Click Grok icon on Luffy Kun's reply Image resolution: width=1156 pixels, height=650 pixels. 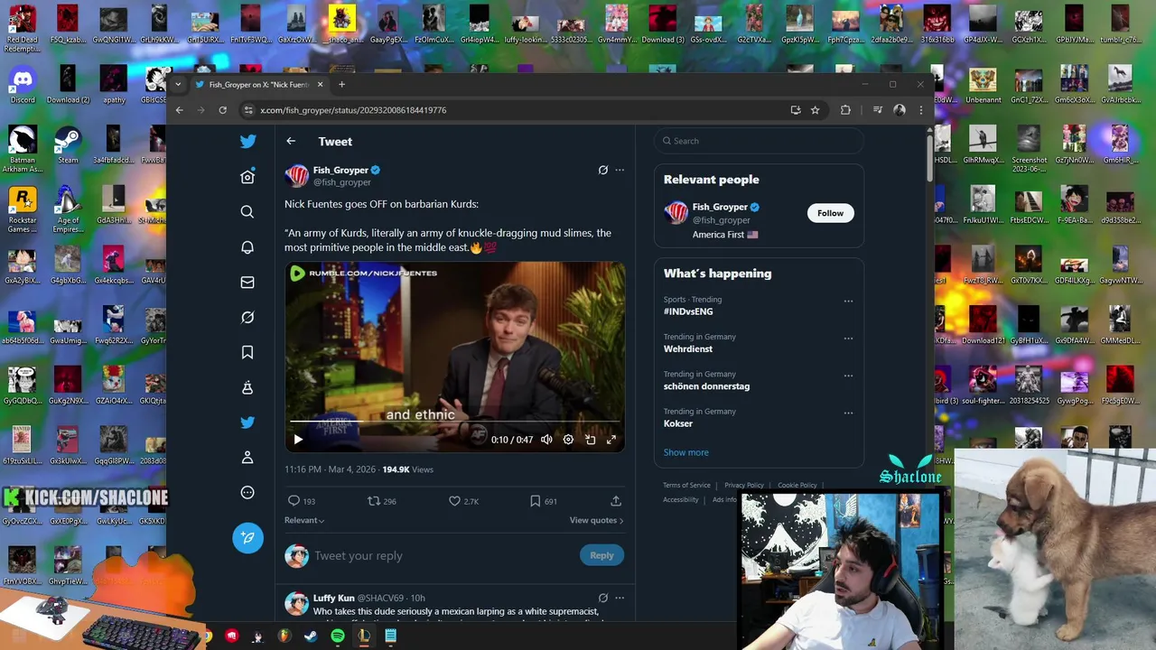(x=603, y=598)
